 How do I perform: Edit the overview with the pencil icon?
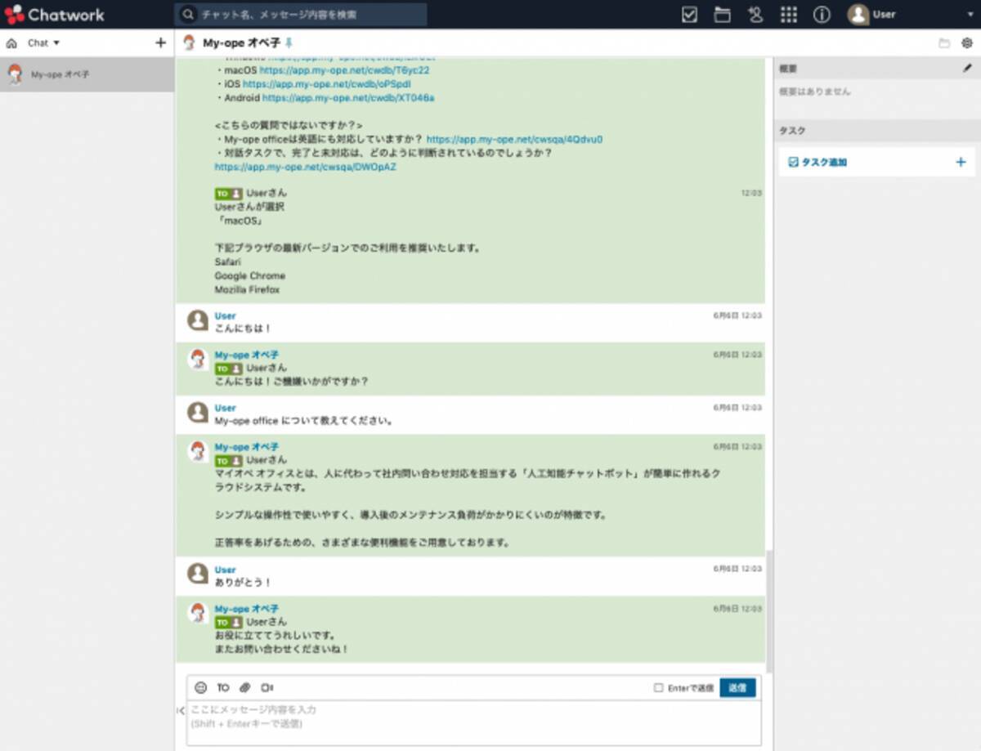(x=968, y=69)
